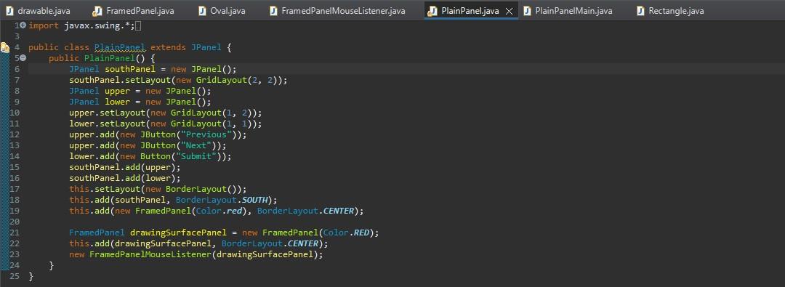This screenshot has height=287, width=785.
Task: Click the file icon on drawable.java tab
Action: (9, 10)
